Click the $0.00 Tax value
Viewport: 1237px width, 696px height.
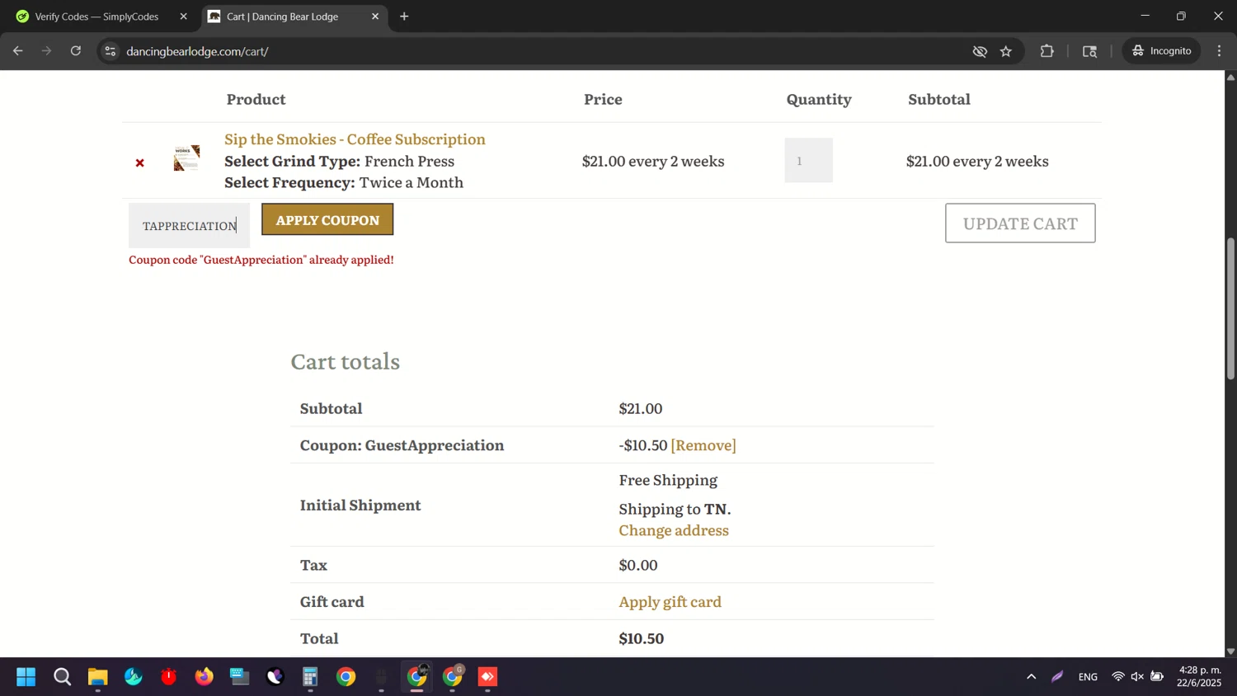[638, 565]
